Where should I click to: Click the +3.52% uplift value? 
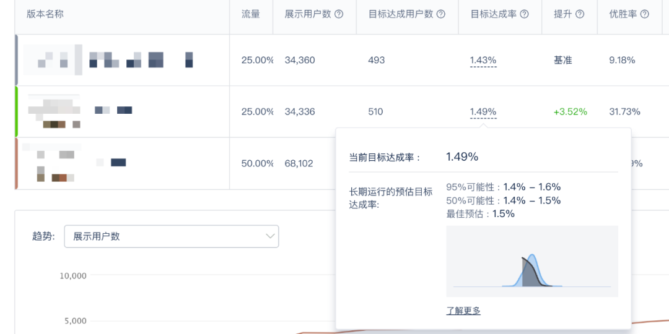click(x=570, y=112)
